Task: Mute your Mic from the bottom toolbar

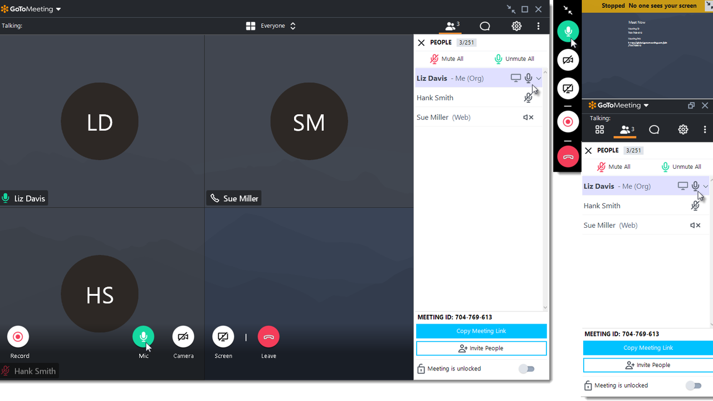Action: [143, 336]
